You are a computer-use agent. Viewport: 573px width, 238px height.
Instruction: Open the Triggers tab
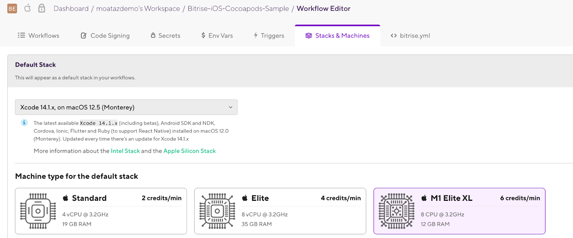(269, 35)
